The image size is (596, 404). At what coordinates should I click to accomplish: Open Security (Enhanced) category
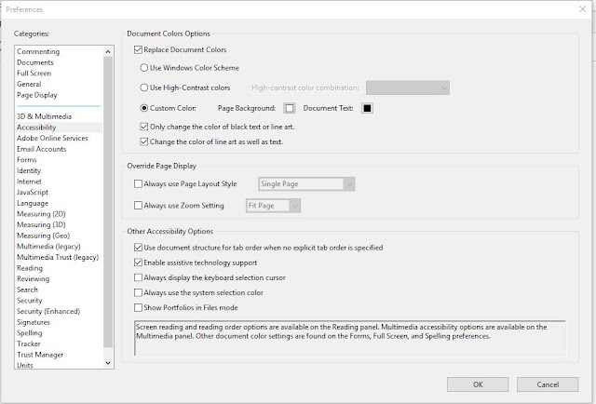click(x=48, y=311)
